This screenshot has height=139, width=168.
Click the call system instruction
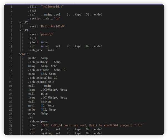[39, 102]
